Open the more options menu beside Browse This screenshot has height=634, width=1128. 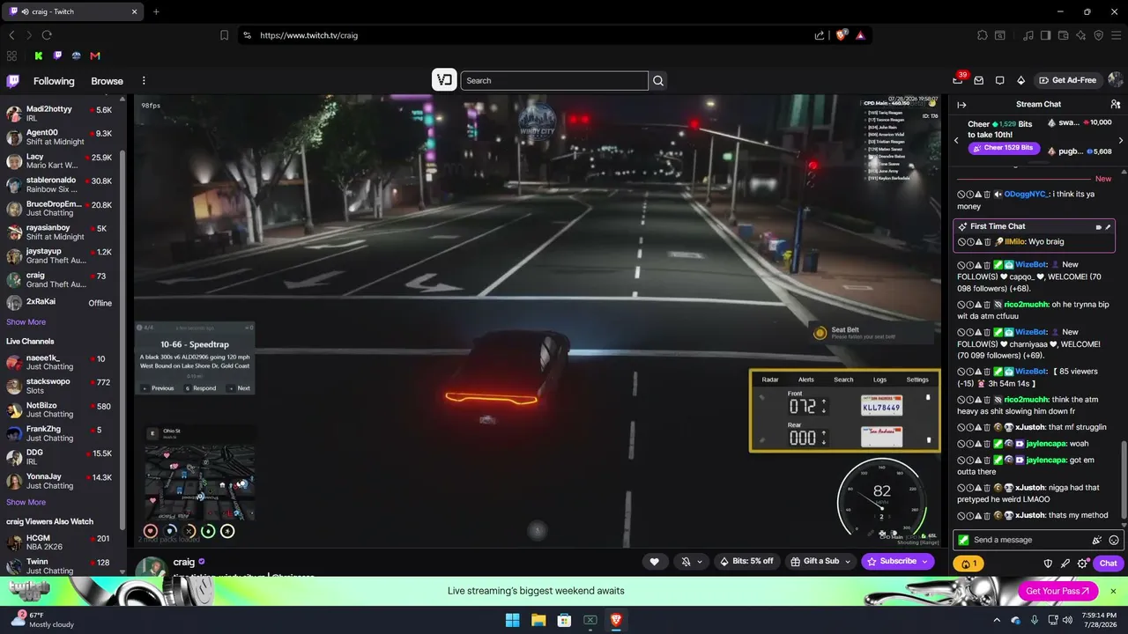(x=144, y=81)
